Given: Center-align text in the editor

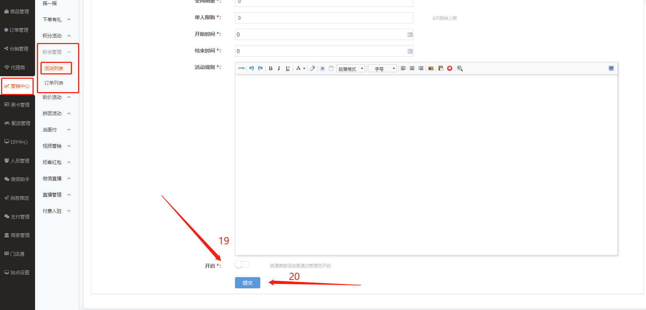Looking at the screenshot, I should [x=412, y=68].
